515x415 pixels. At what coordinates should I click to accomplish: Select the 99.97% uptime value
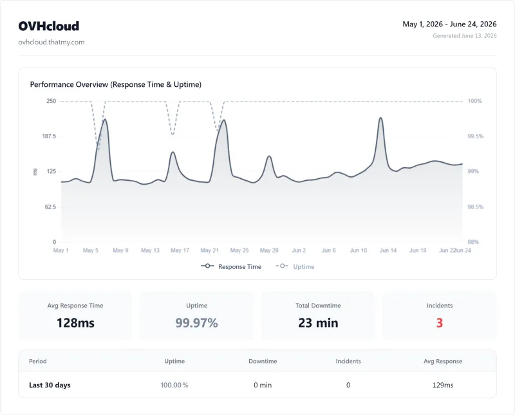point(196,323)
